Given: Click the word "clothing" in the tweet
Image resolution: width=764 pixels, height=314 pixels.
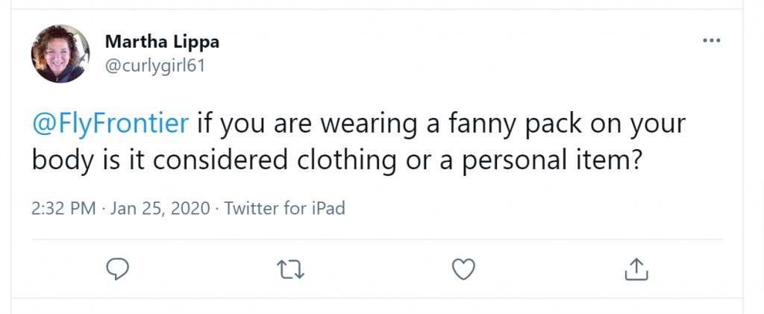Looking at the screenshot, I should point(347,163).
